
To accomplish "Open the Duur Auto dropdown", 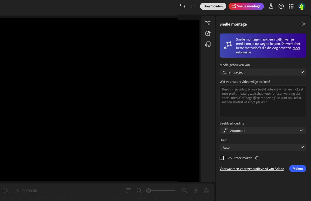I will [x=263, y=147].
